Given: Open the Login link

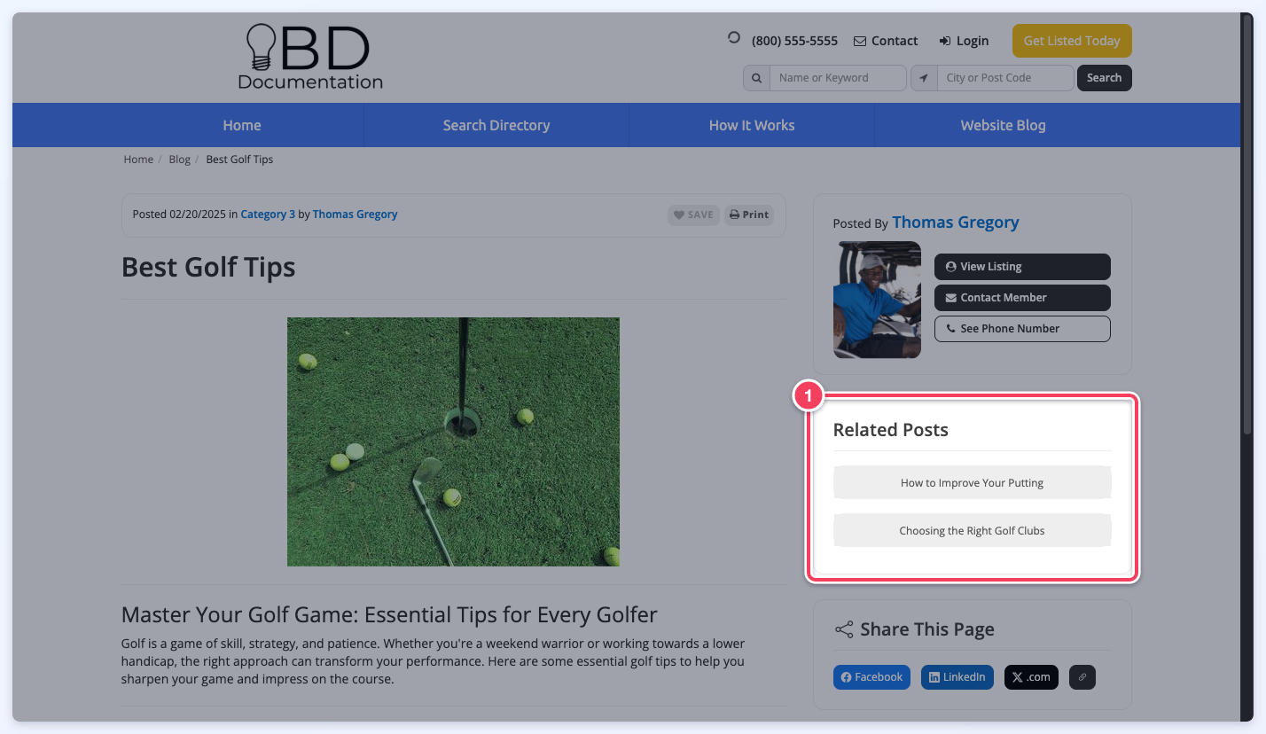Looking at the screenshot, I should click(x=964, y=41).
